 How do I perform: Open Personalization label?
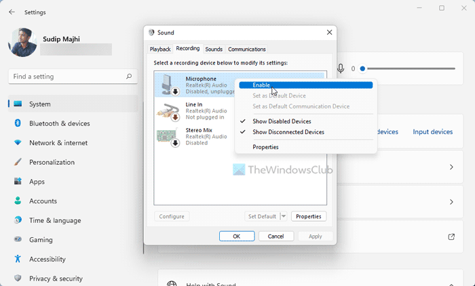[x=52, y=162]
